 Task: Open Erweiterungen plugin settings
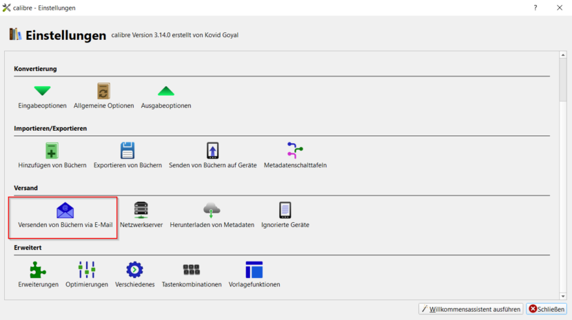pos(39,275)
